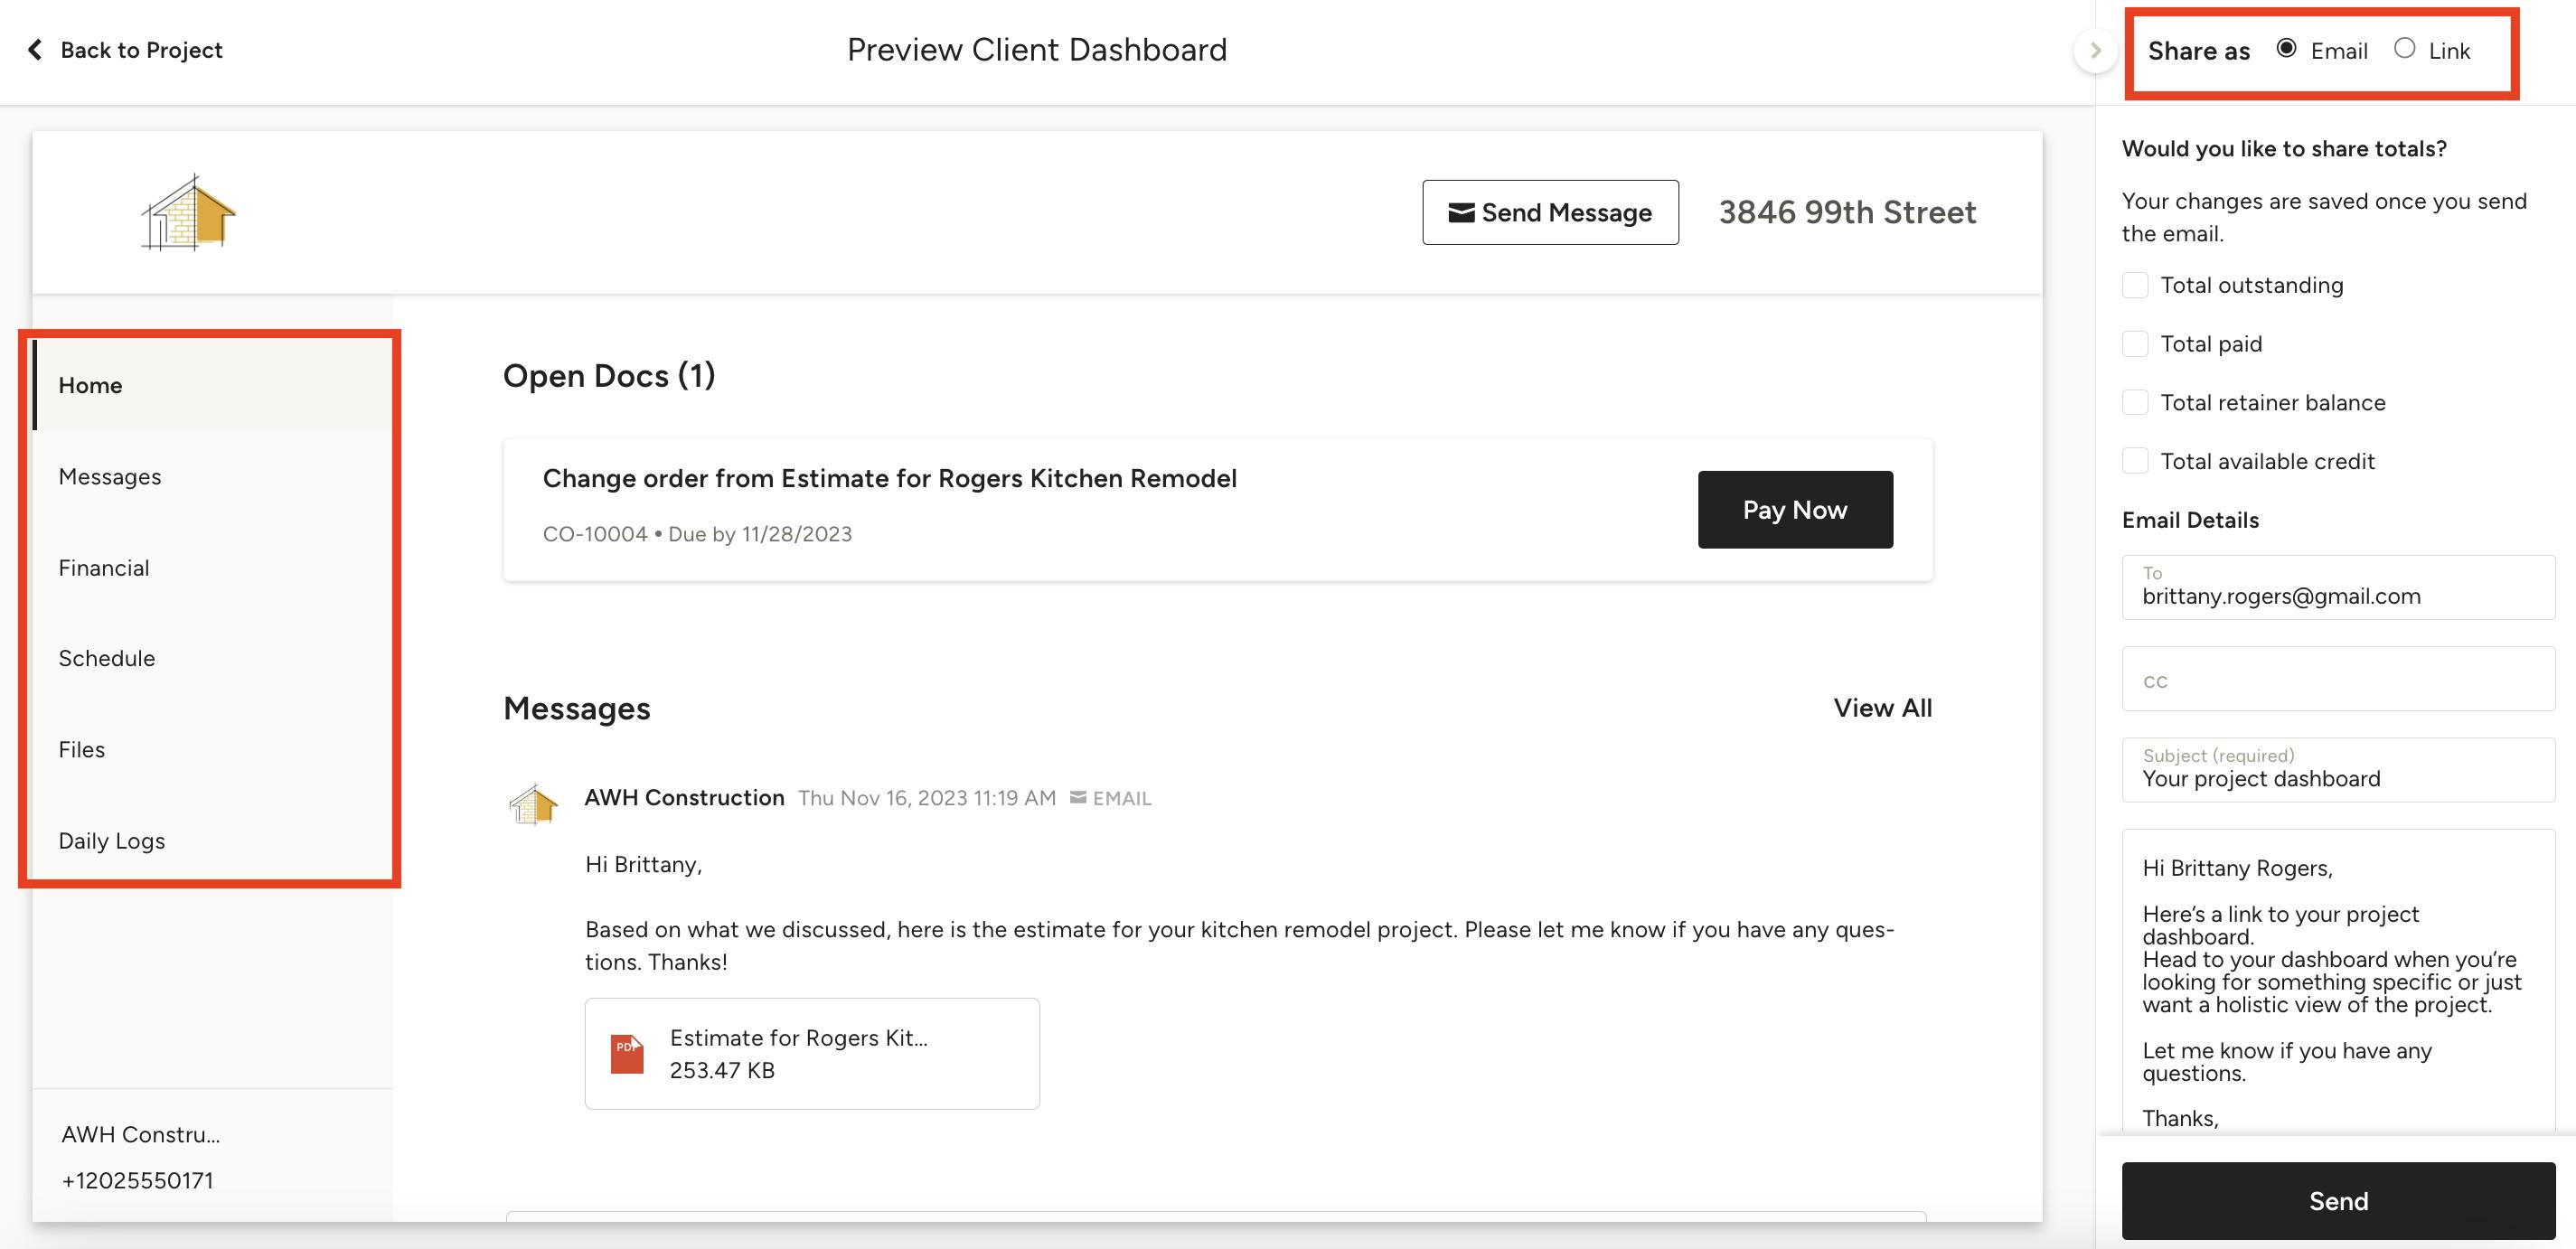
Task: Select Link share option
Action: pos(2404,48)
